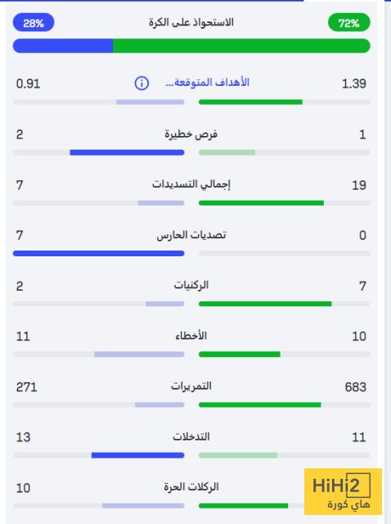
Task: Click the إجمالي التسديدات stat label
Action: click(x=191, y=184)
